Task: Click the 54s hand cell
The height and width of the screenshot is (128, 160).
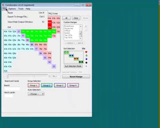Action: (x=49, y=58)
